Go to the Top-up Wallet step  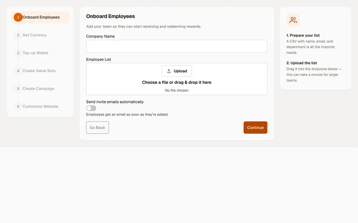tap(35, 53)
